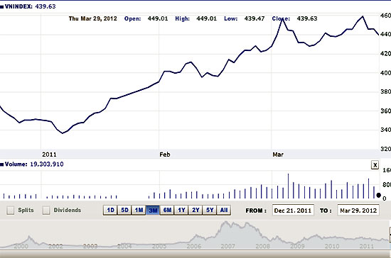The image size is (391, 258).
Task: Click the Volume legend marker icon
Action: [x=1, y=164]
